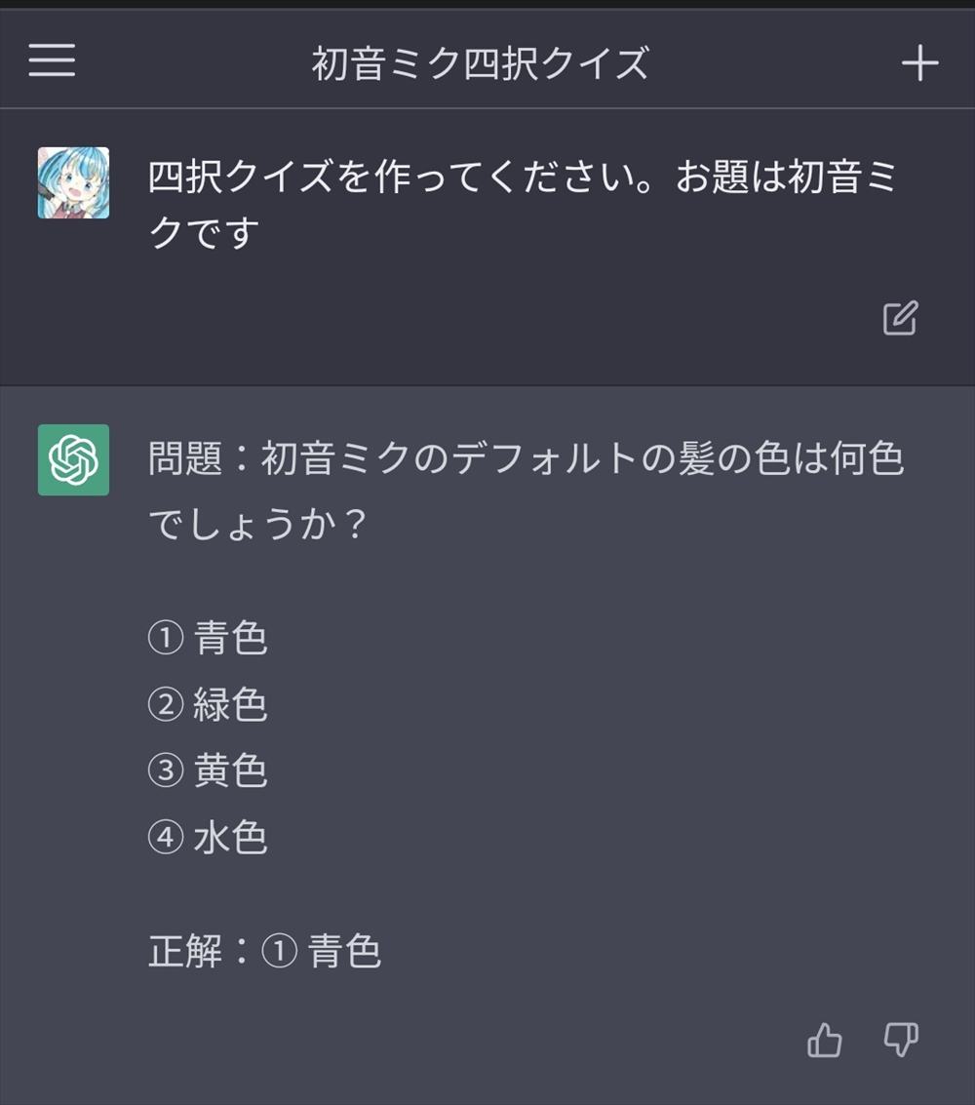Screen dimensions: 975x1105
Task: Click the question line starting with 問題：
Action: pyautogui.click(x=526, y=458)
